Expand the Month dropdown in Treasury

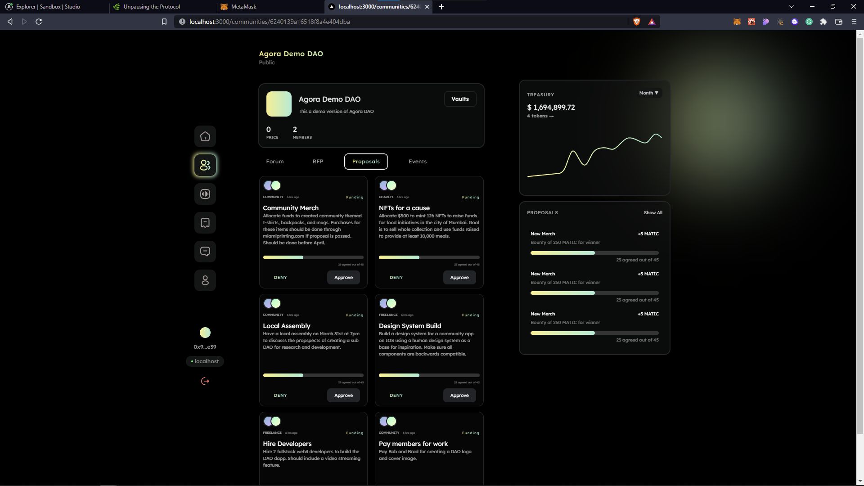tap(648, 93)
